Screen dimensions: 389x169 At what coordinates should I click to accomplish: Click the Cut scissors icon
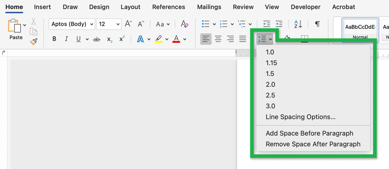(33, 22)
